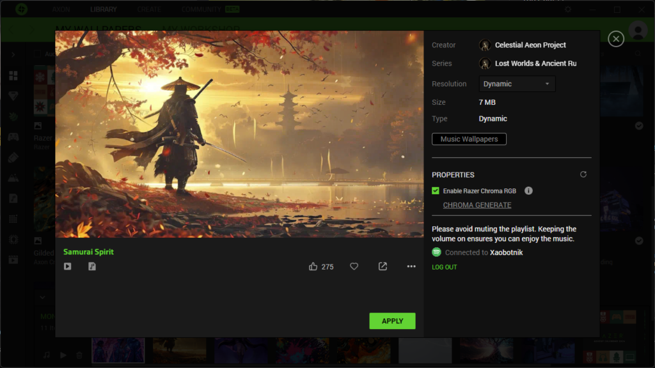The image size is (655, 368).
Task: Select the mountain landscape sidebar icon
Action: 13,178
